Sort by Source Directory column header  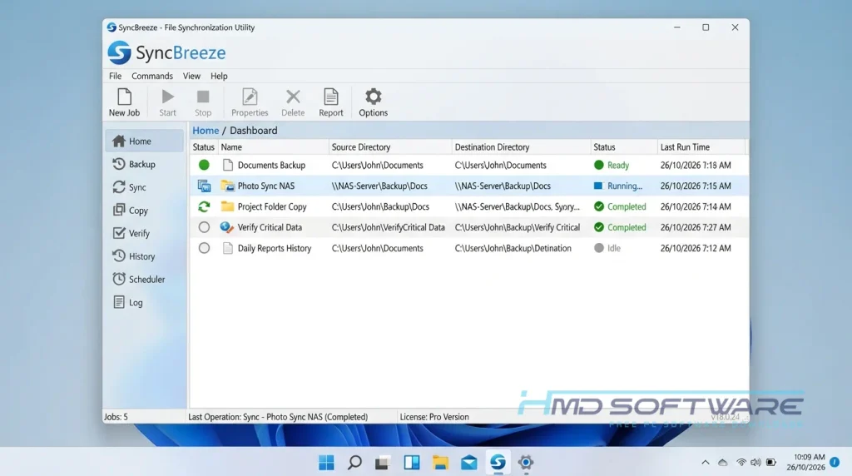pyautogui.click(x=390, y=147)
